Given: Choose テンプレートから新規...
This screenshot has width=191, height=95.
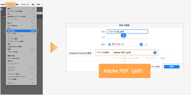Looking at the screenshot, I should point(21,11).
